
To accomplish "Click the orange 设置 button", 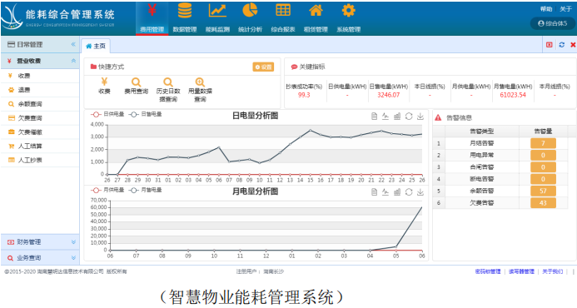I will [263, 67].
